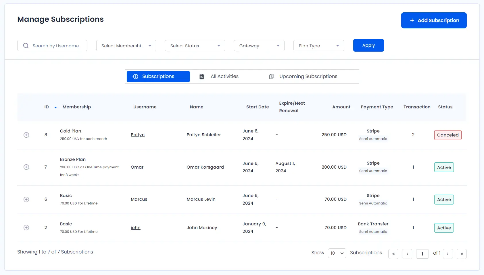
Task: Focus the Search by Username field
Action: click(x=52, y=46)
